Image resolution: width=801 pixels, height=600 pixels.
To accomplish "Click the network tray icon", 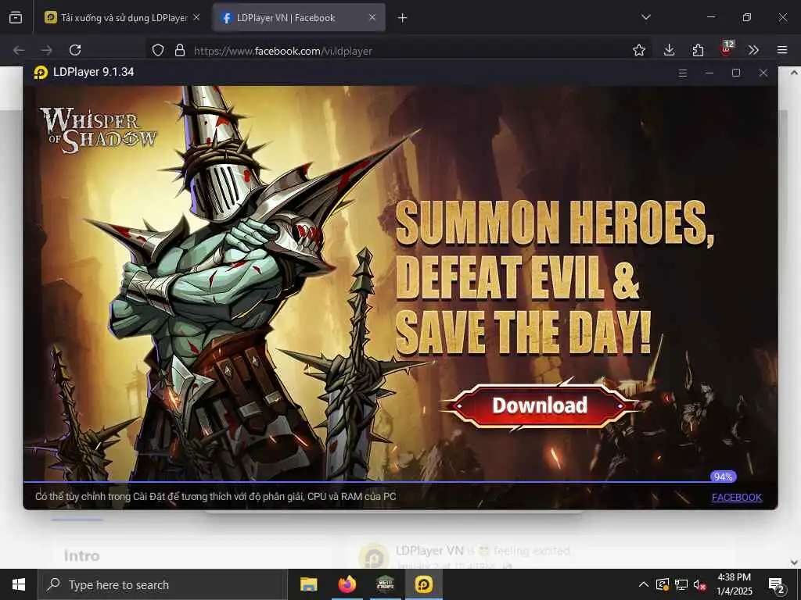I will 681,584.
